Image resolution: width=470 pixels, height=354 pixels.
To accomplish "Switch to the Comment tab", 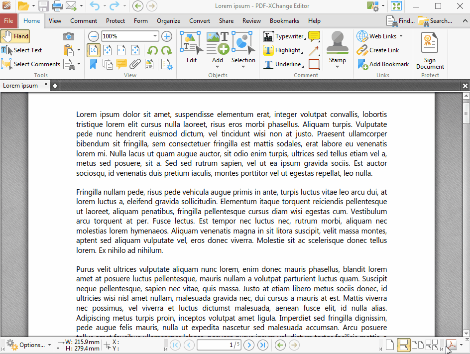I will coord(84,21).
